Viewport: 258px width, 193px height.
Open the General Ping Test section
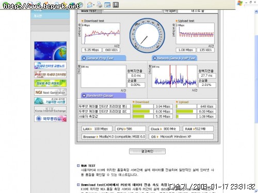(104, 58)
